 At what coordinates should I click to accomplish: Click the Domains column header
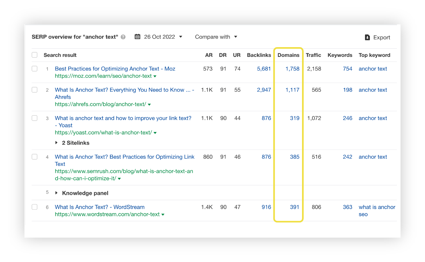(288, 55)
